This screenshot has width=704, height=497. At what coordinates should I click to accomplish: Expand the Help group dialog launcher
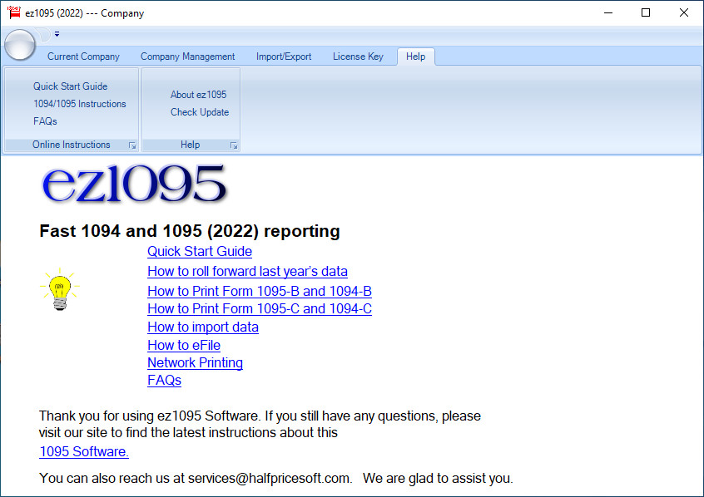(234, 145)
